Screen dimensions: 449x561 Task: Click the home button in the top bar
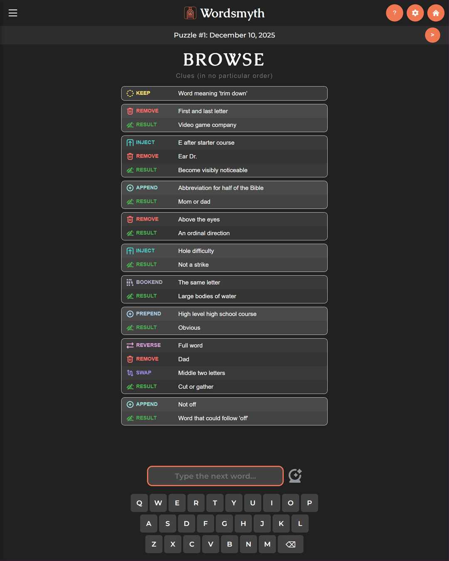(436, 13)
